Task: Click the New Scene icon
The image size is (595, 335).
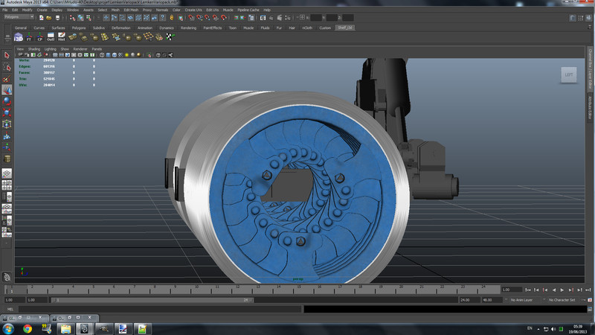Action: click(41, 17)
